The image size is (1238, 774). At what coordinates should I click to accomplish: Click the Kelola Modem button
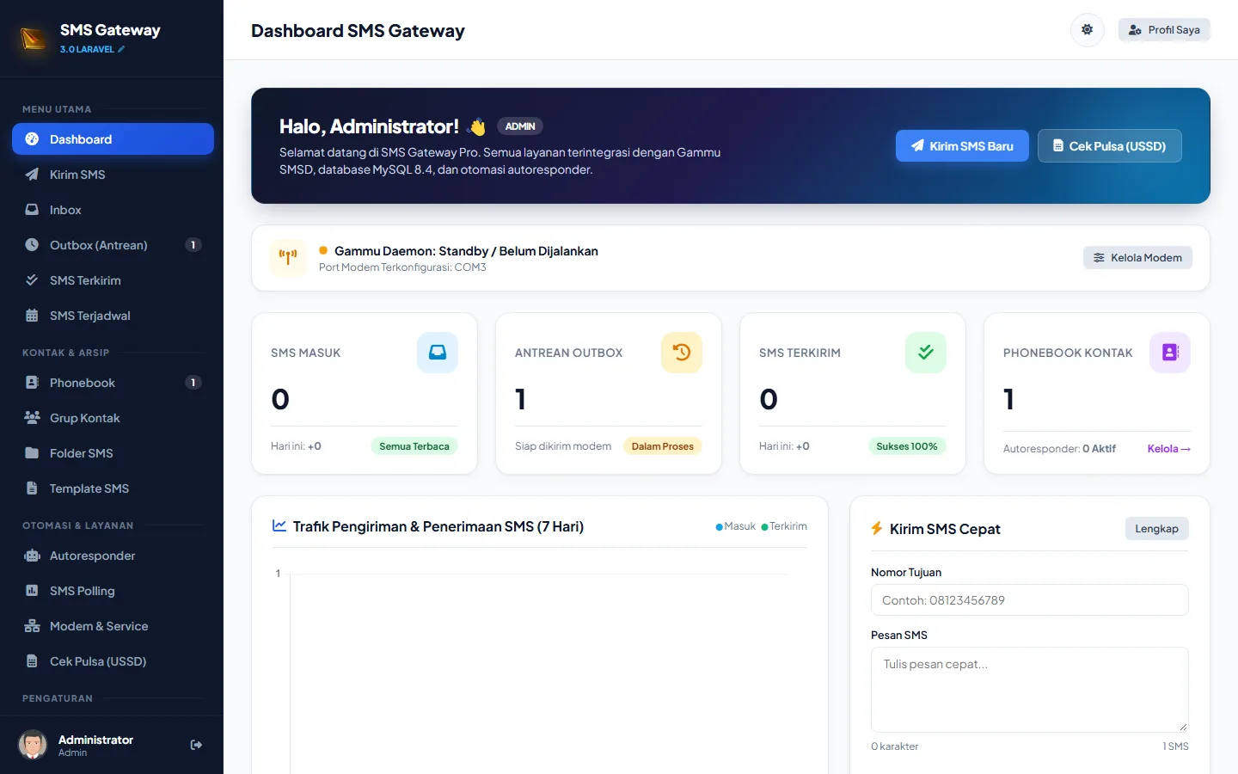click(x=1137, y=258)
